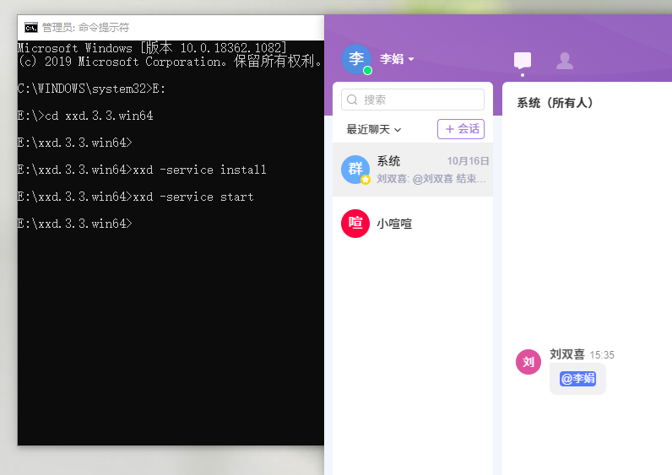Click the @李娟 mention in message

tap(577, 378)
